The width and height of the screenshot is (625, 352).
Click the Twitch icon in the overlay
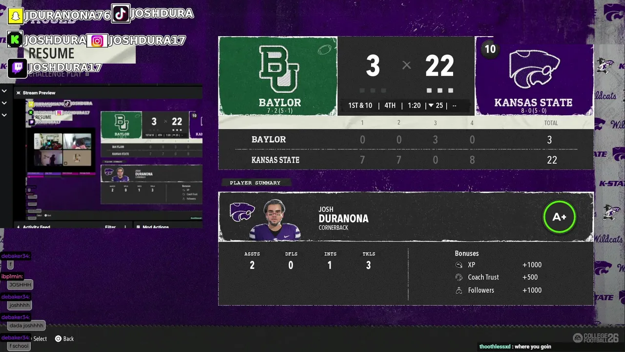17,68
